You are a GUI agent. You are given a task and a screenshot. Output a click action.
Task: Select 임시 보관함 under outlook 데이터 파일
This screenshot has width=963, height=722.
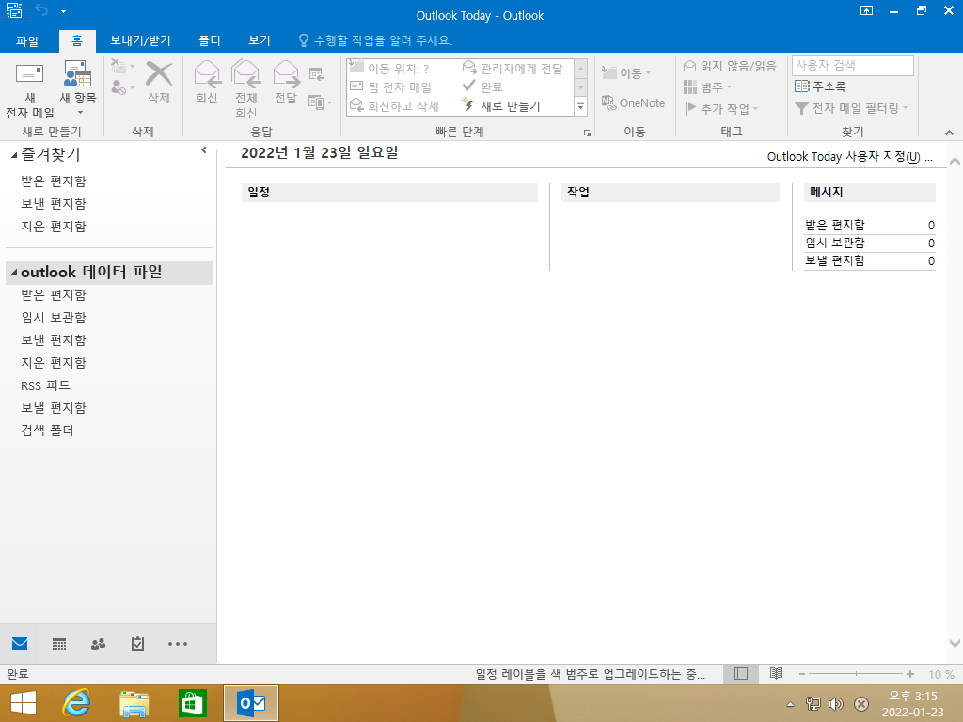[54, 318]
